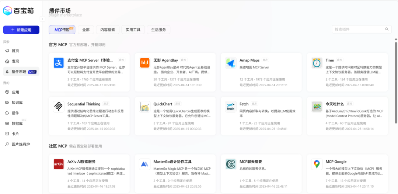The image size is (398, 194).
Task: Click the table icon beside 数据库
Action: tap(7, 124)
